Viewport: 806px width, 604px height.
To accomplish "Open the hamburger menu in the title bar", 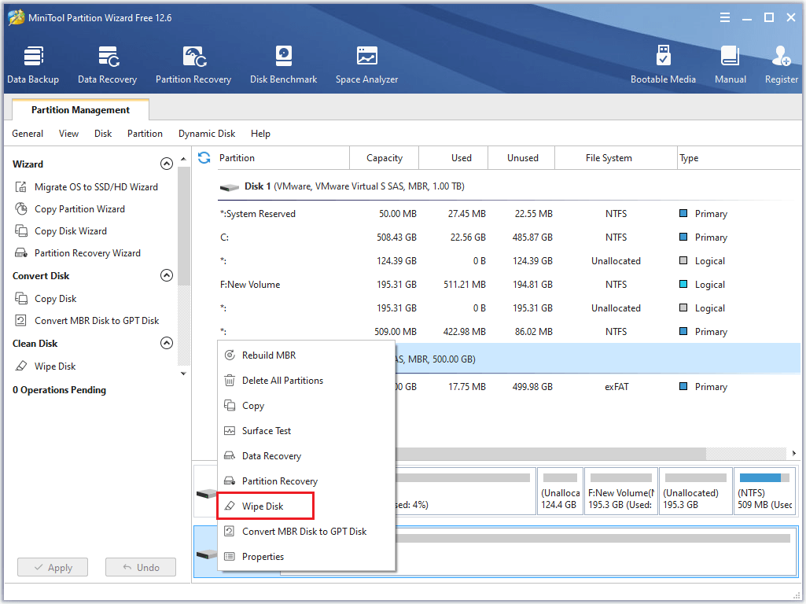I will point(725,17).
